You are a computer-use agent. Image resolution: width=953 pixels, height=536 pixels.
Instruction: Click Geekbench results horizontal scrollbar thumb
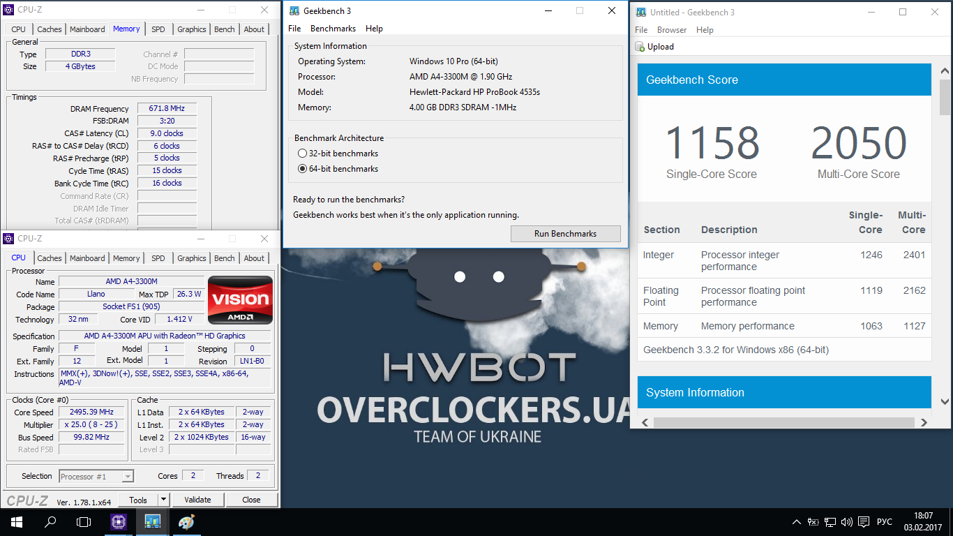(x=783, y=423)
